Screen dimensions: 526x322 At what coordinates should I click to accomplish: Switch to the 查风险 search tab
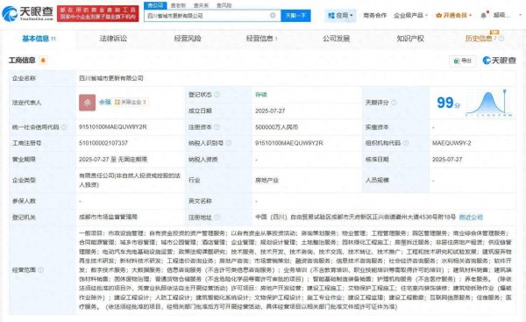[x=224, y=5]
